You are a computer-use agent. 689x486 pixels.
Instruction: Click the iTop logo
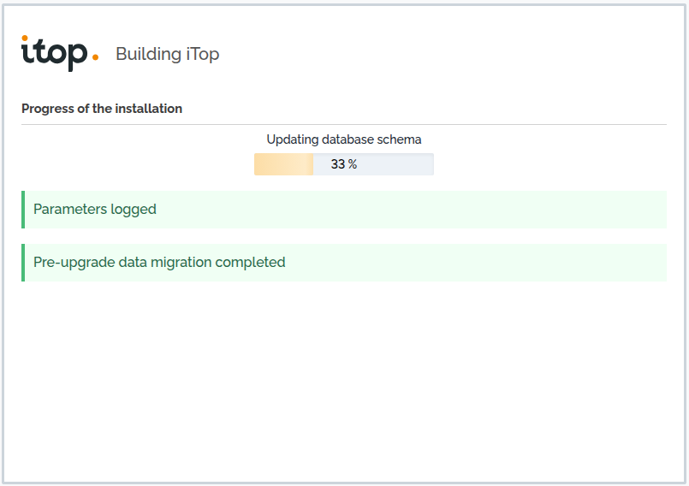coord(60,53)
